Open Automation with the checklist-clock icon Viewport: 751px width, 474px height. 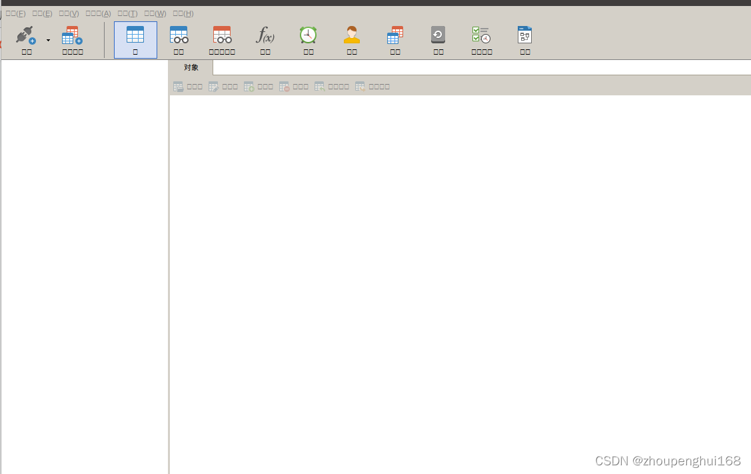[481, 35]
